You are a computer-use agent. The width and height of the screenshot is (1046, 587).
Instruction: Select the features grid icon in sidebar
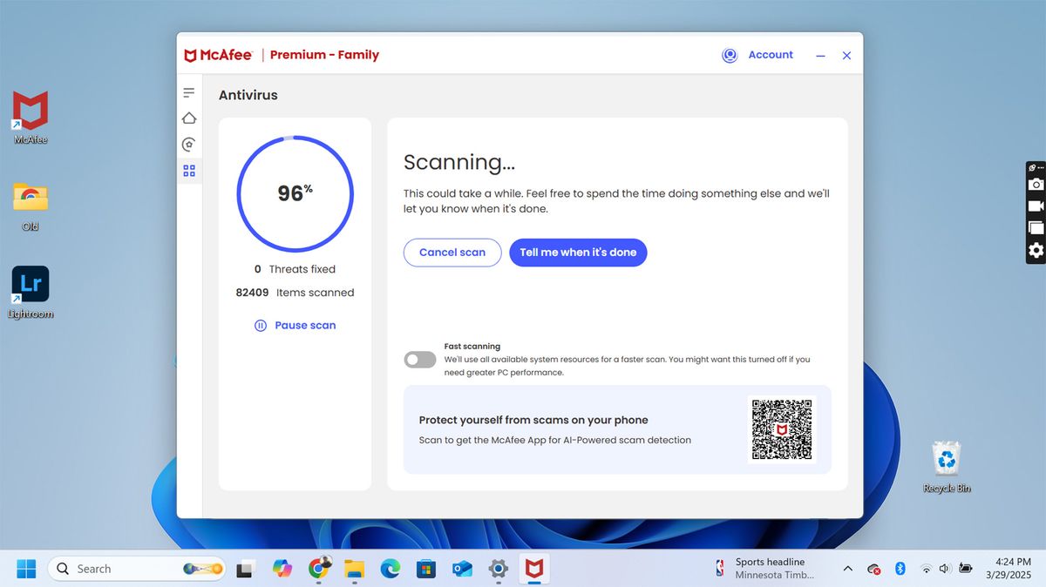tap(188, 171)
